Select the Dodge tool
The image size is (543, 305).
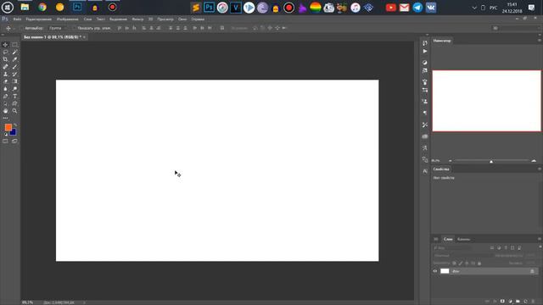tap(14, 89)
